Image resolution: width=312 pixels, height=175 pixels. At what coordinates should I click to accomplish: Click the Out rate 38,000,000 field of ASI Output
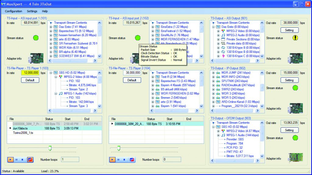289,22
